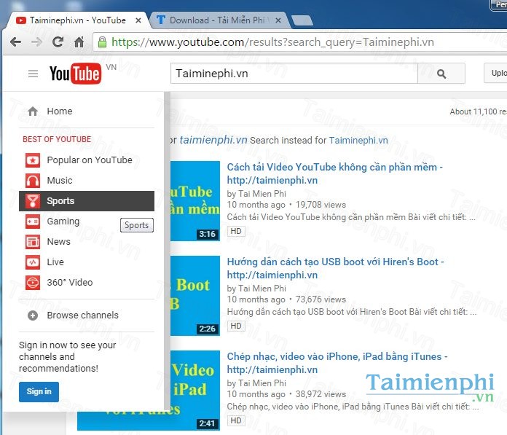Select Sports in the guide
This screenshot has width=507, height=435.
point(87,201)
